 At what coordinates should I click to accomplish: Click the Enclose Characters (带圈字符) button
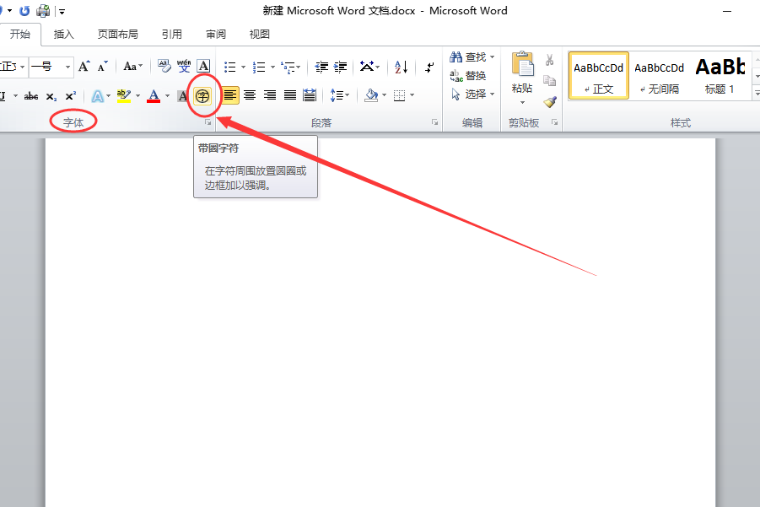pyautogui.click(x=202, y=96)
